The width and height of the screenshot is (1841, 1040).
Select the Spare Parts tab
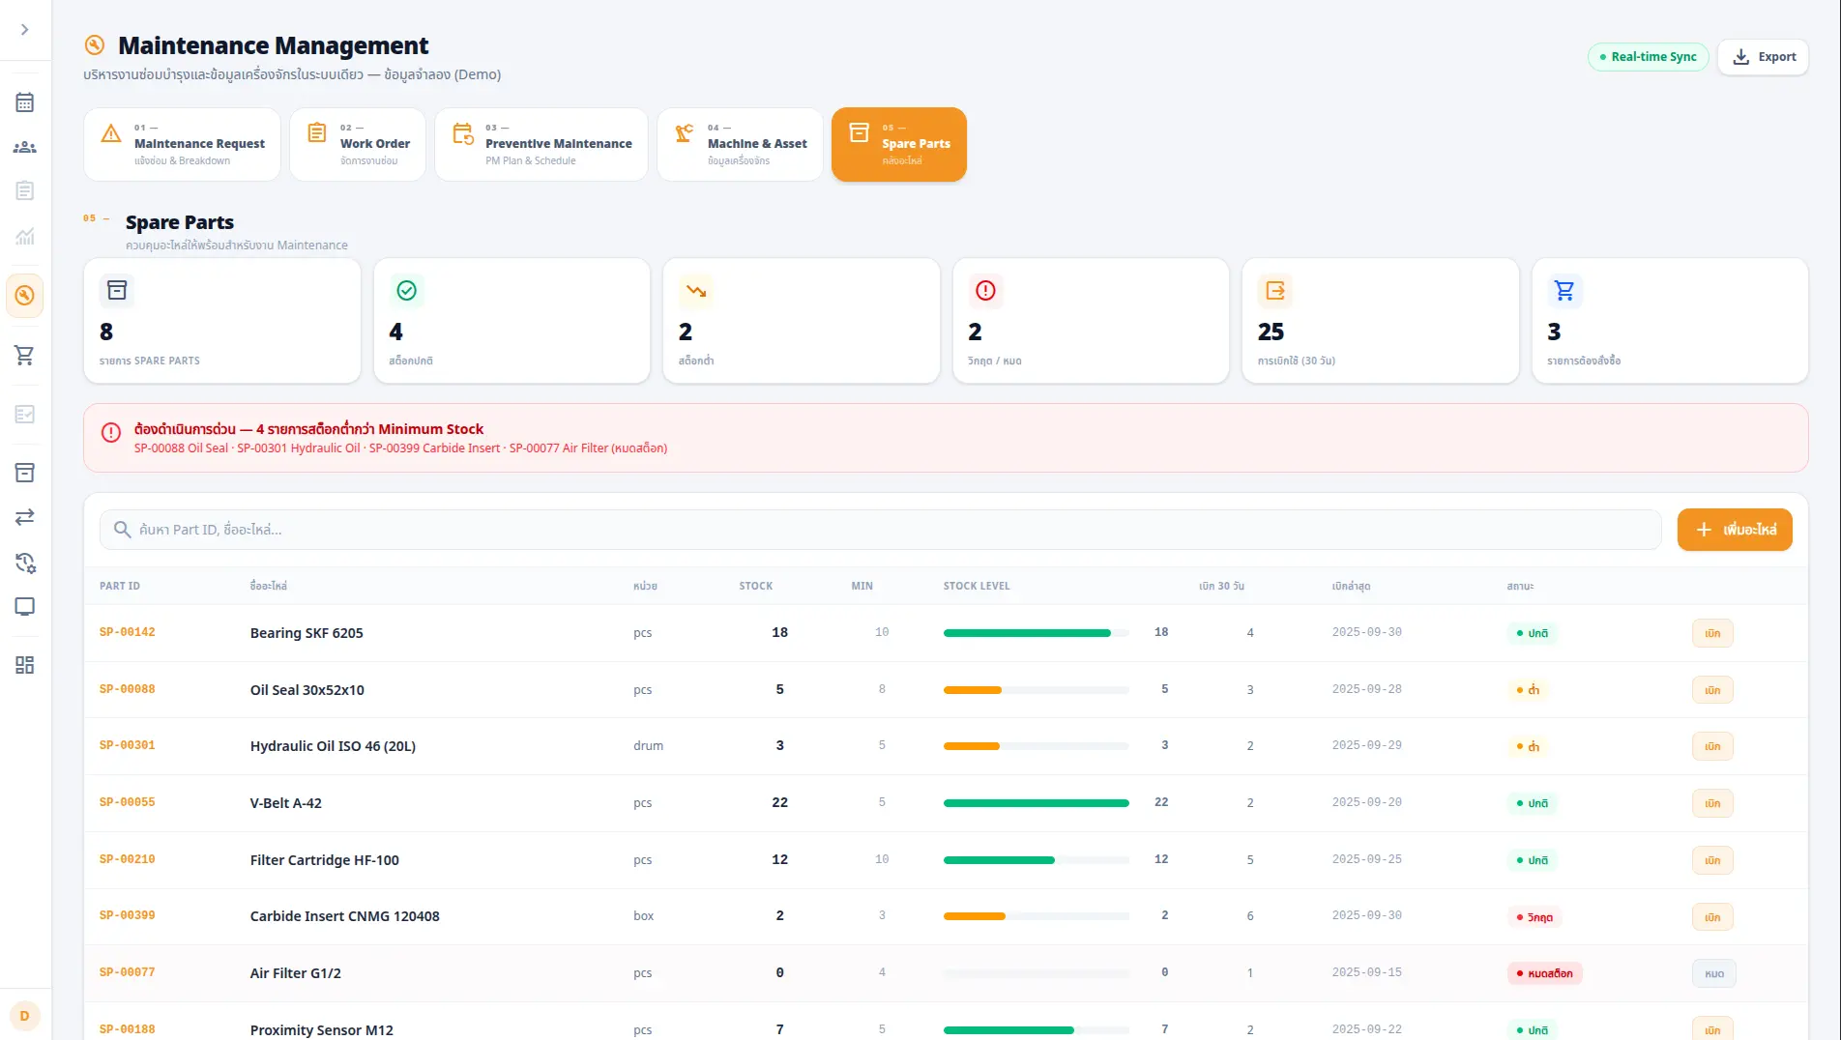coord(899,144)
